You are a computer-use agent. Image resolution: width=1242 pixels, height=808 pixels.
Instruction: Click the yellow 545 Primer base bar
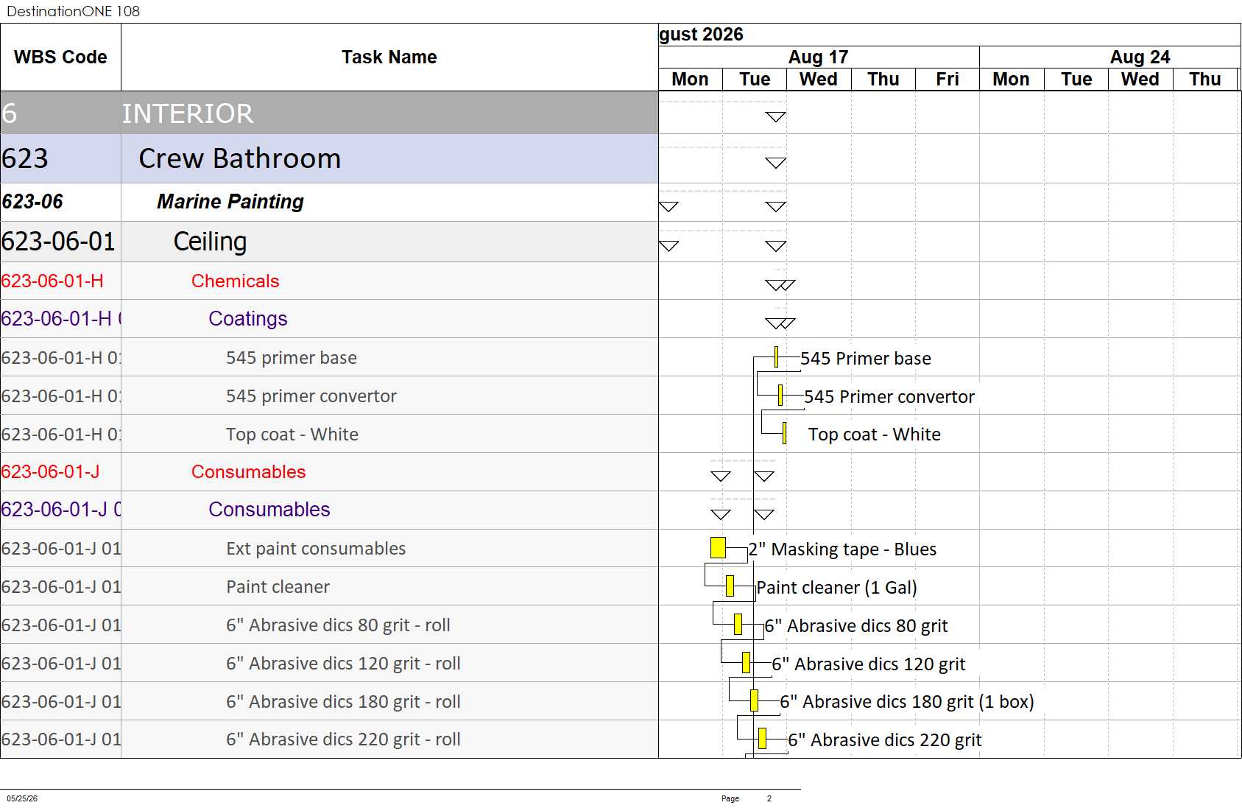click(x=776, y=357)
